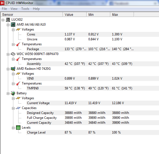Screen dimensions: 159x154
Task: Click the hard drive Temperatures thermometer icon
Action: coord(18,59)
